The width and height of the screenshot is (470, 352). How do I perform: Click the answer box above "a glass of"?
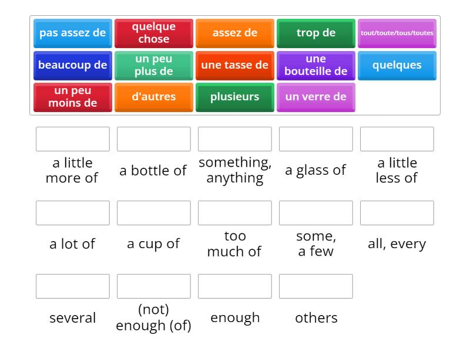click(315, 139)
